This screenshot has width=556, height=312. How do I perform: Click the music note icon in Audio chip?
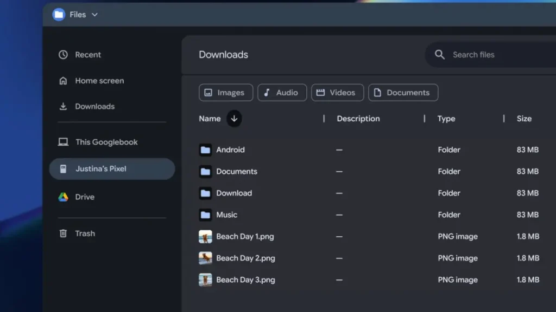pyautogui.click(x=267, y=93)
